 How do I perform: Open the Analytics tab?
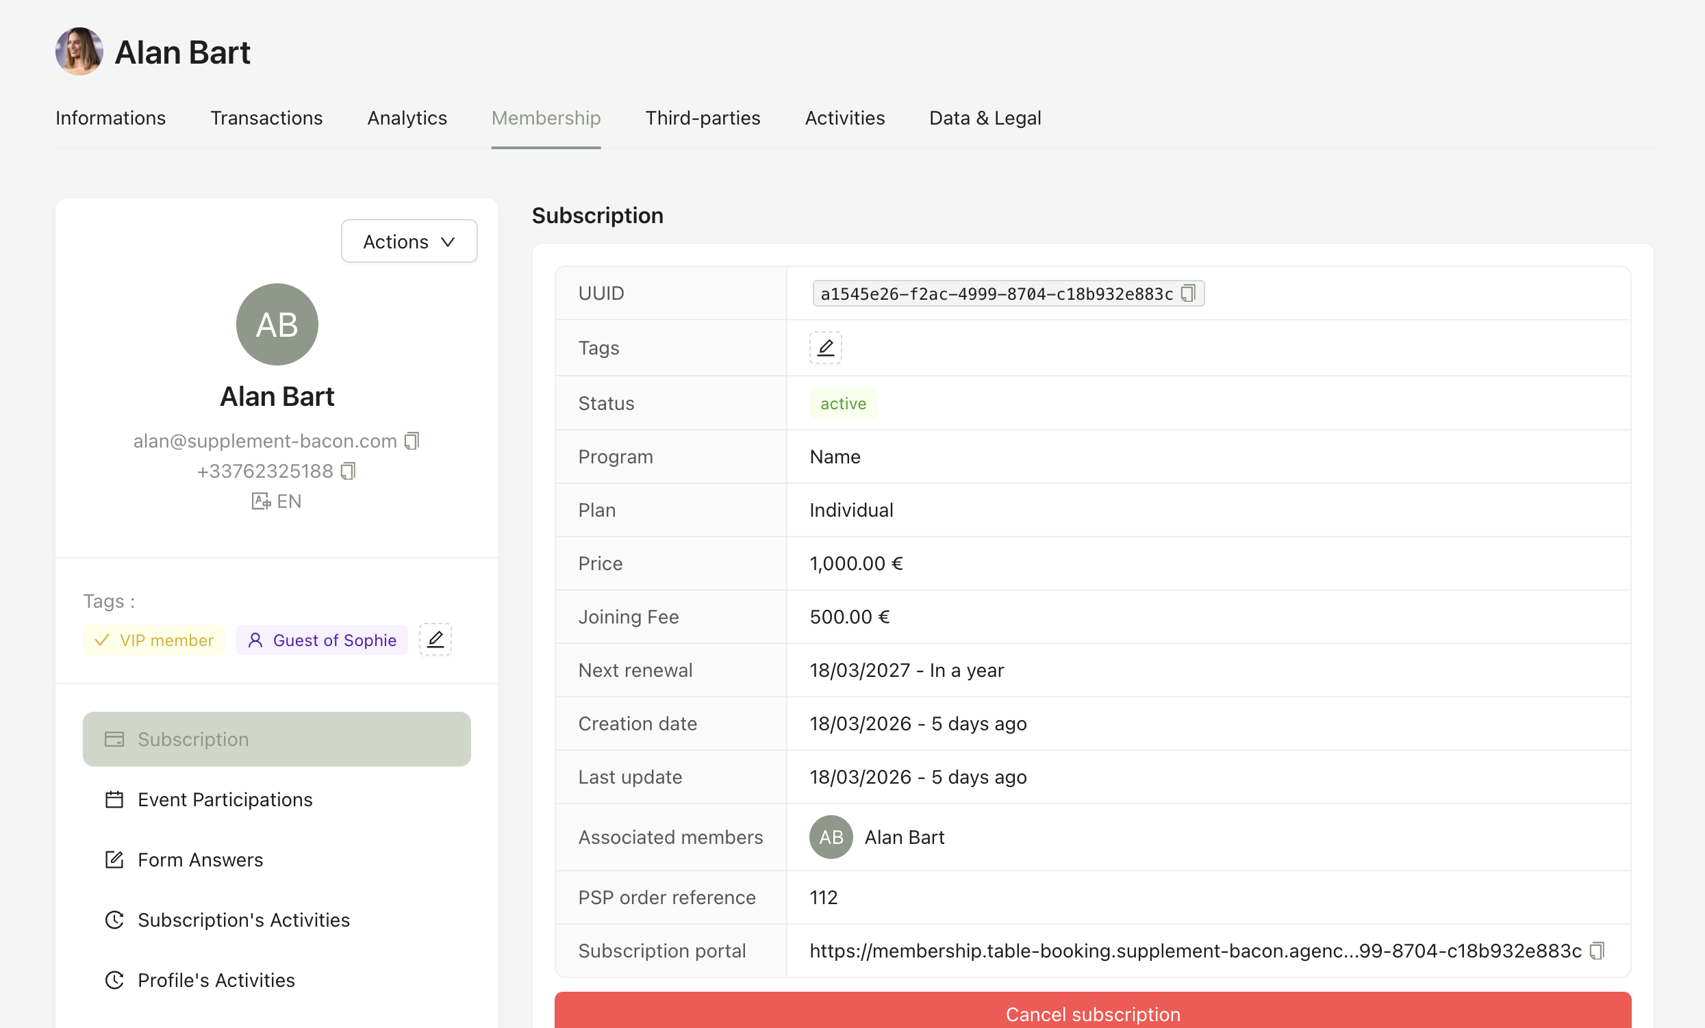click(x=407, y=118)
